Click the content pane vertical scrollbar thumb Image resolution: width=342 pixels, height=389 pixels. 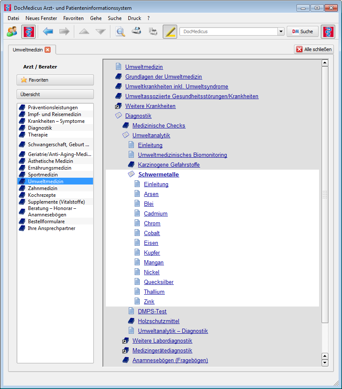tap(325, 195)
